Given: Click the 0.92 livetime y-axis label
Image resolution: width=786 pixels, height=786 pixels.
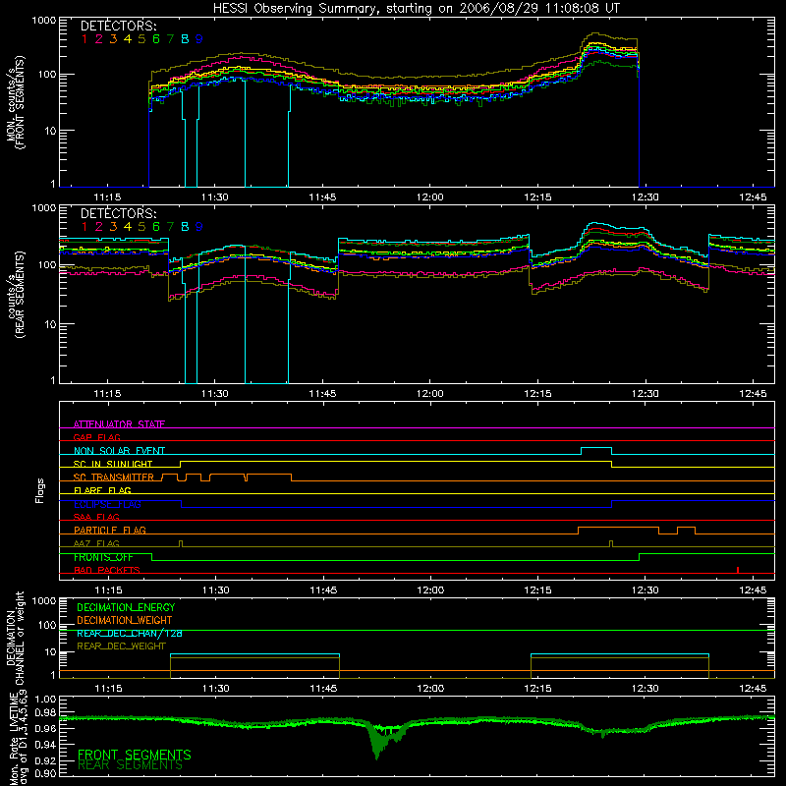Looking at the screenshot, I should coord(45,760).
